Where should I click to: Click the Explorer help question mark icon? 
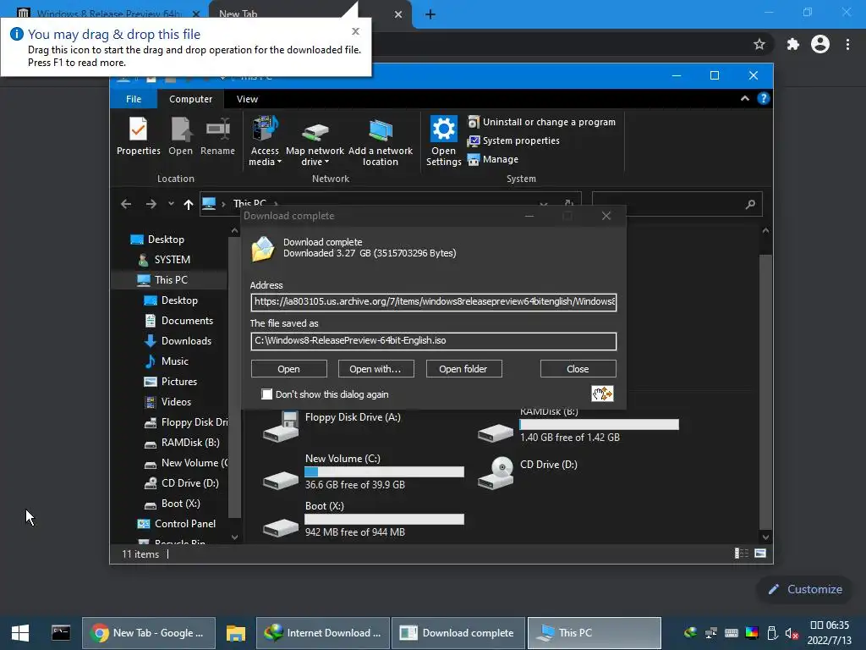pos(764,98)
